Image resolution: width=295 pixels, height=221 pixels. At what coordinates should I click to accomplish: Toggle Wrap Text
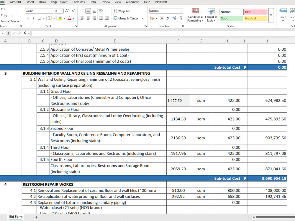[x=122, y=11]
